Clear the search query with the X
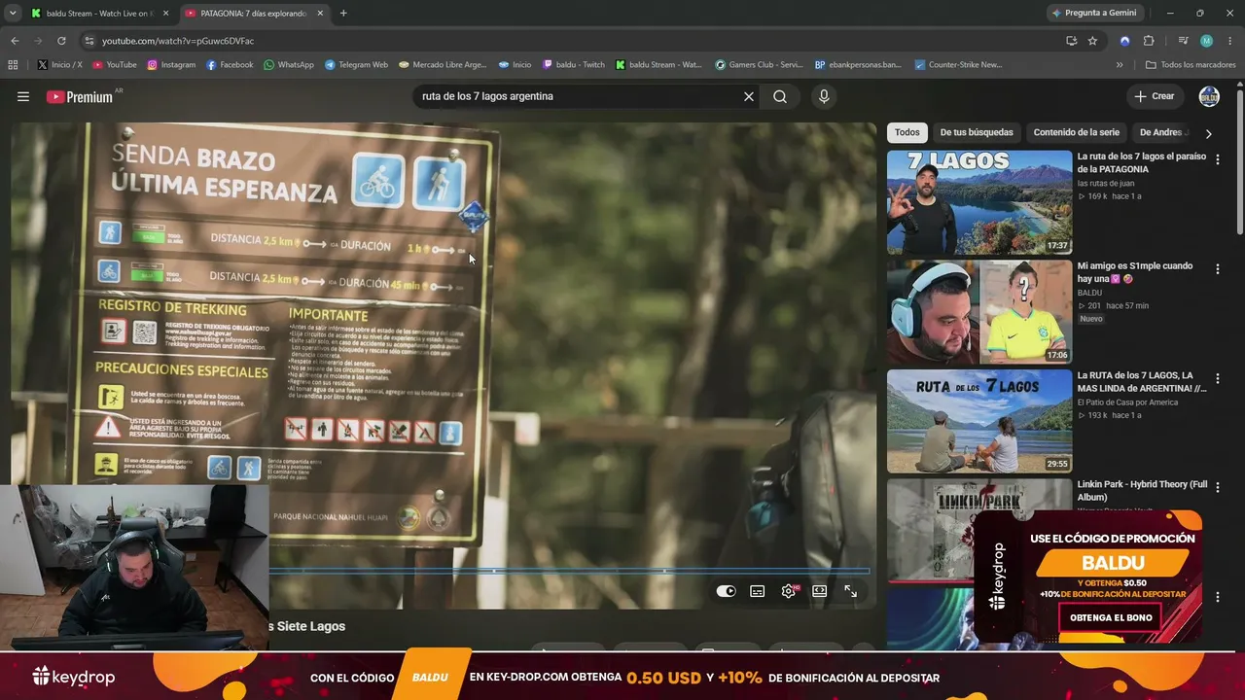This screenshot has height=700, width=1245. point(749,96)
